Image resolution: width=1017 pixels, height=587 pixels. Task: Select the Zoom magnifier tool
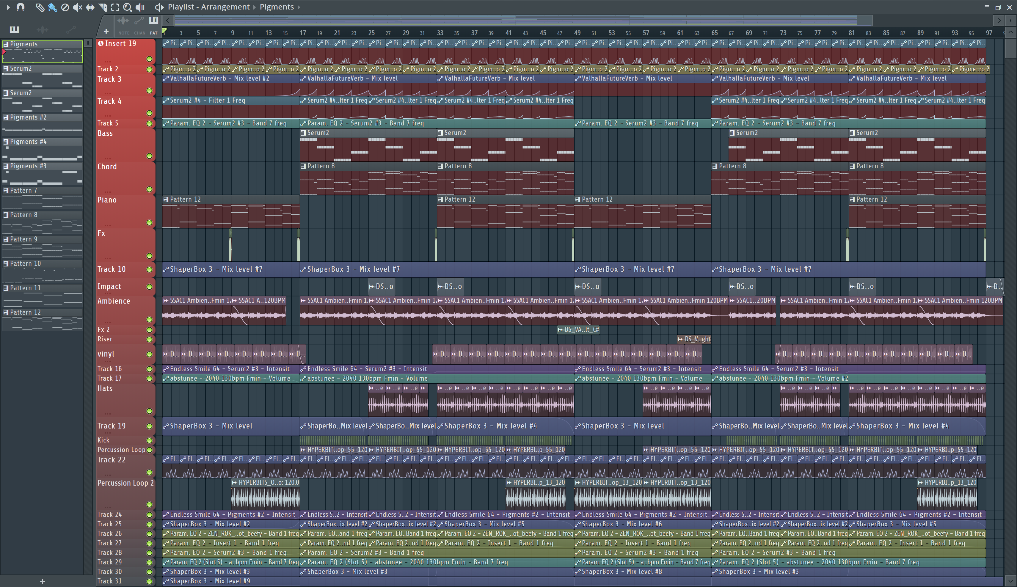point(127,7)
